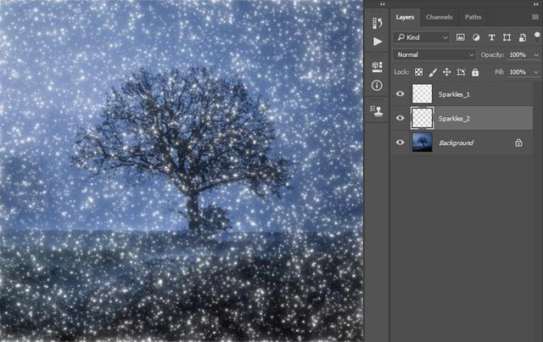Select the Background layer name
Image resolution: width=543 pixels, height=342 pixels.
[x=456, y=143]
